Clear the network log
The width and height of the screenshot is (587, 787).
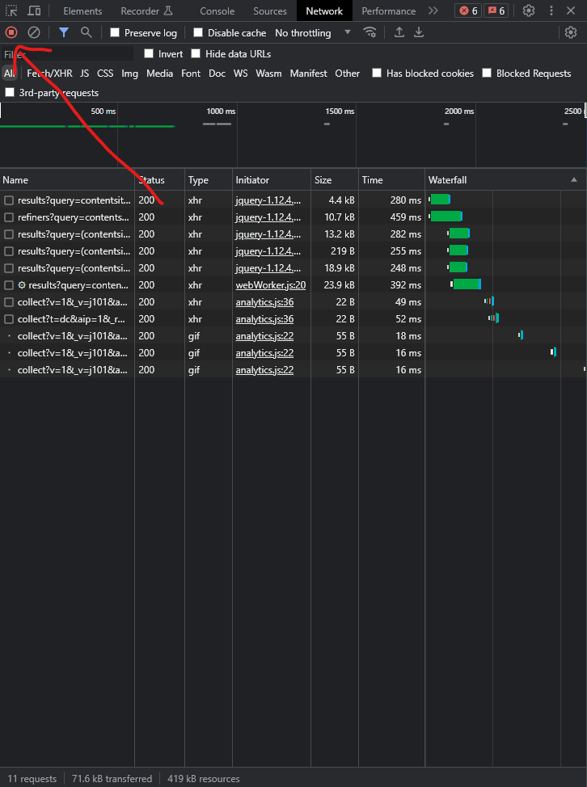[x=34, y=32]
